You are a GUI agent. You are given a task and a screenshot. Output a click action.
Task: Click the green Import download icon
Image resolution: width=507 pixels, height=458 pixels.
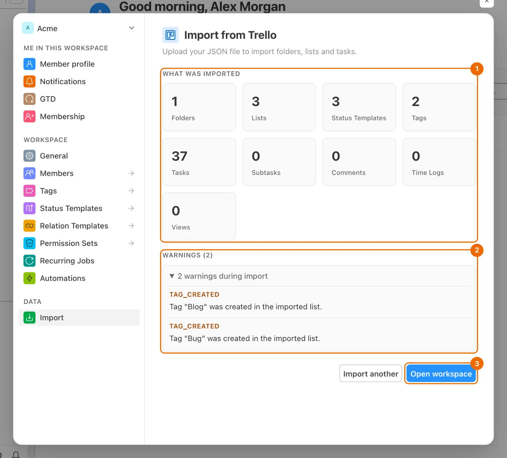coord(29,317)
